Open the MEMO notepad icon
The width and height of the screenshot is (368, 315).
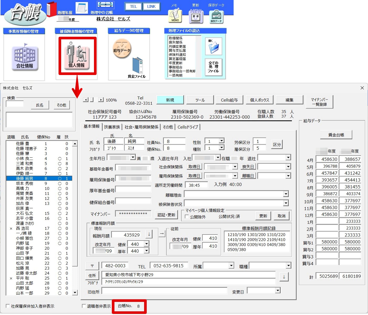175,16
